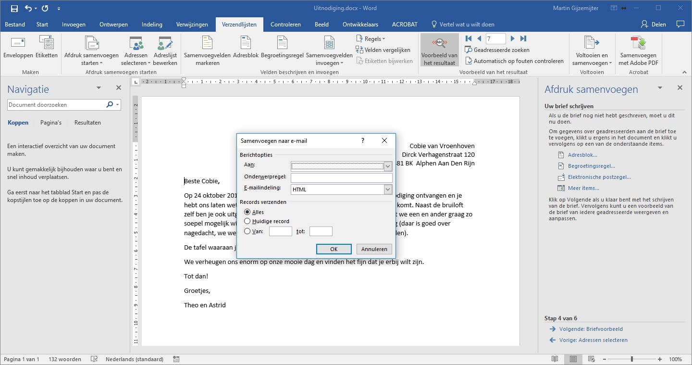The width and height of the screenshot is (692, 365).
Task: Go to the next record arrow
Action: (x=513, y=38)
